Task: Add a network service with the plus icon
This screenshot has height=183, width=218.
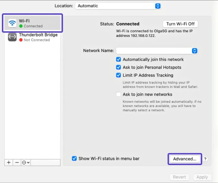Action: [x=8, y=162]
